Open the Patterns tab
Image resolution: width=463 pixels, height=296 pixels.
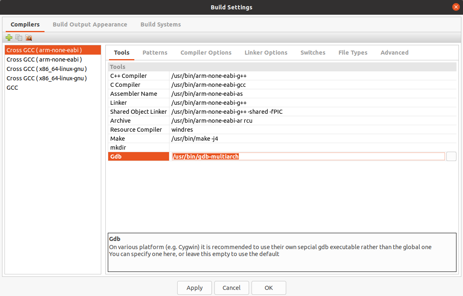(155, 53)
